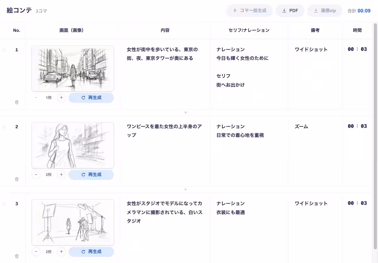
Task: Click the 時間 column header
Action: pos(357,31)
